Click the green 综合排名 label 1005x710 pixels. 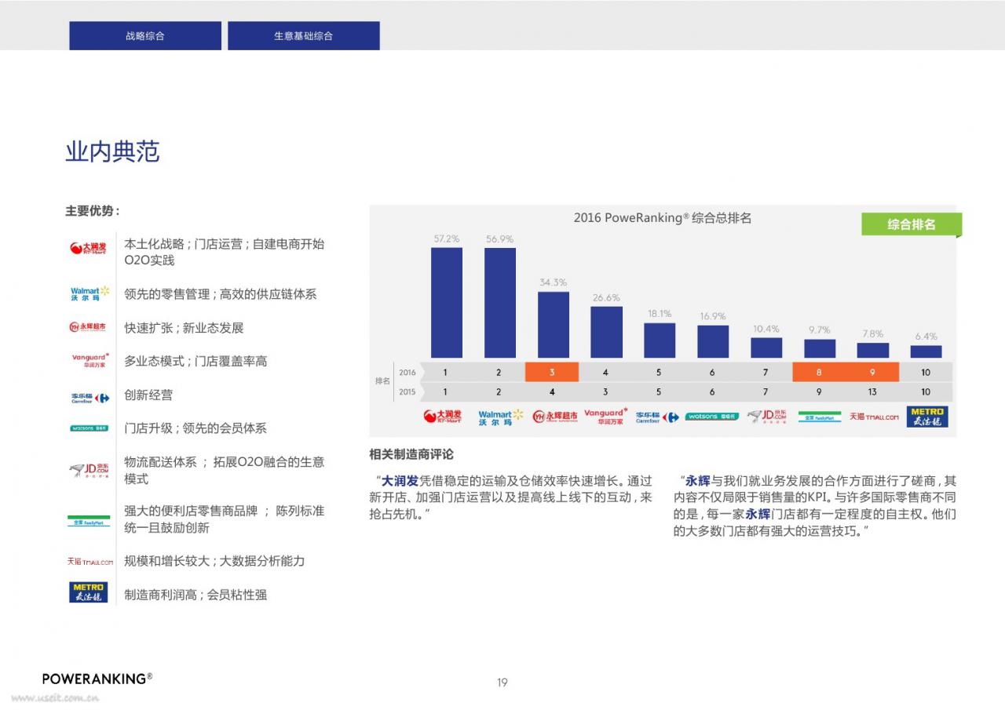(912, 224)
